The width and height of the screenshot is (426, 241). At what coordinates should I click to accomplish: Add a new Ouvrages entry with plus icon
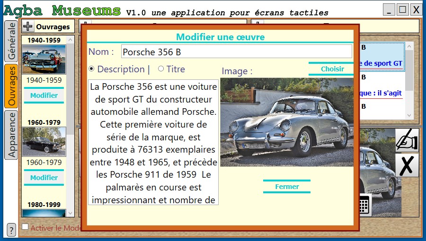[x=28, y=26]
